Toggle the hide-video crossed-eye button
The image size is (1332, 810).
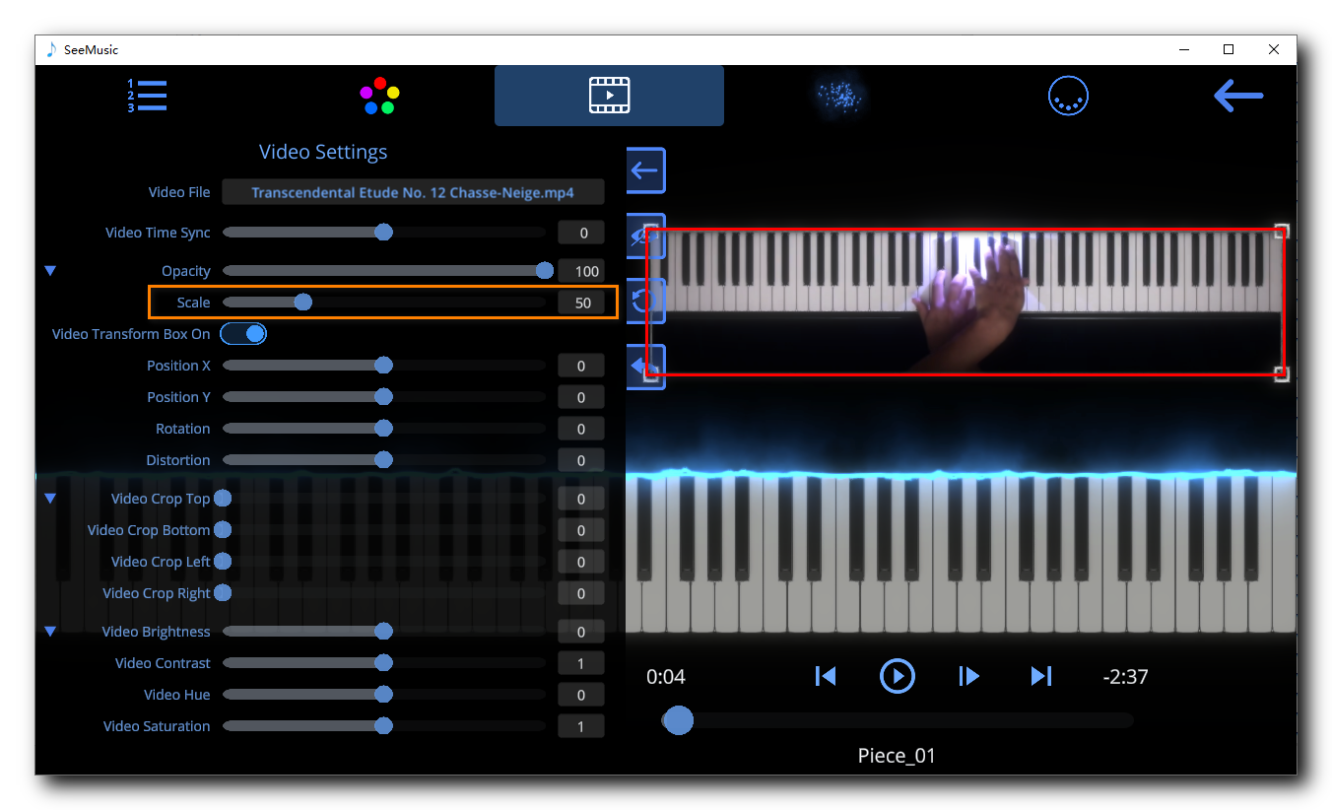(x=645, y=236)
